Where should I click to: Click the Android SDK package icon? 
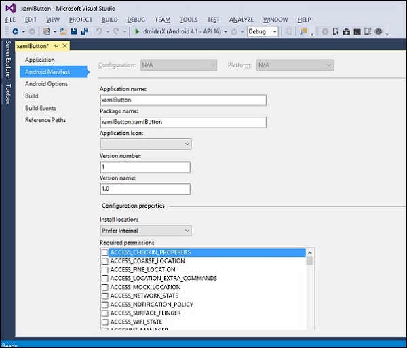(346, 32)
